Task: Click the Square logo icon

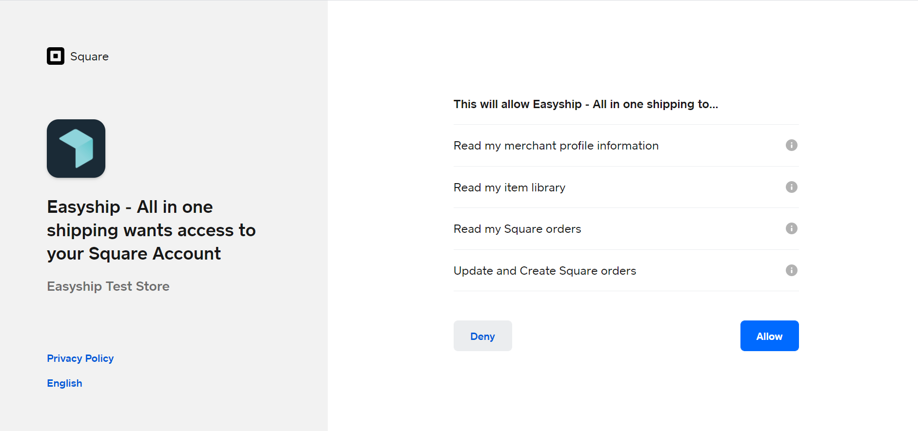Action: tap(56, 56)
